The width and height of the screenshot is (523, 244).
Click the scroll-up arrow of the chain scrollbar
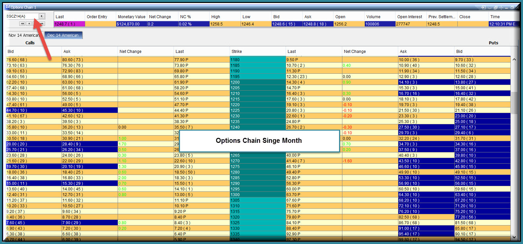point(514,60)
